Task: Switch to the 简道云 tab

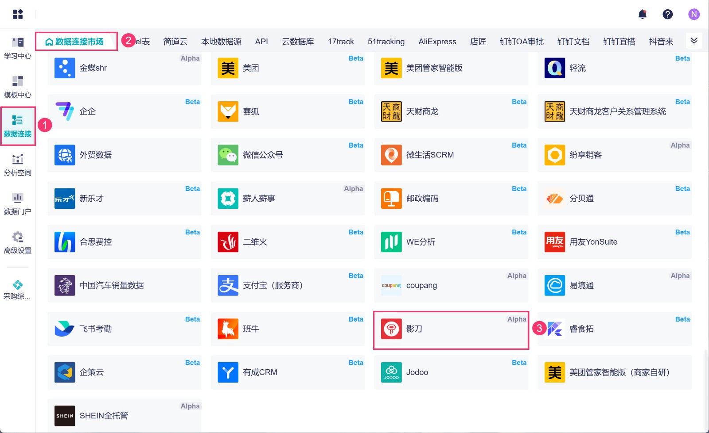Action: click(175, 42)
